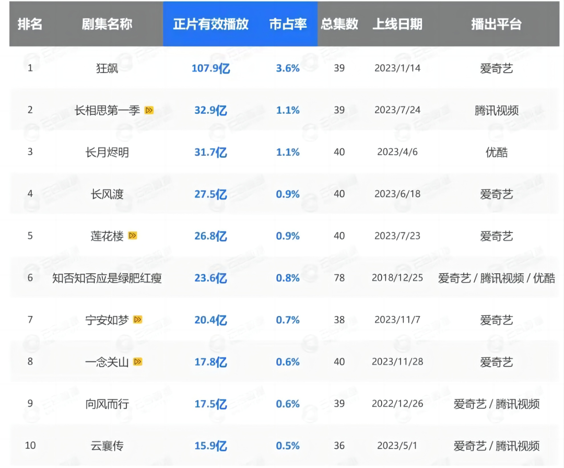564x468 pixels.
Task: Open 知否知否应是绿肥红瘦 drama entry
Action: [107, 278]
